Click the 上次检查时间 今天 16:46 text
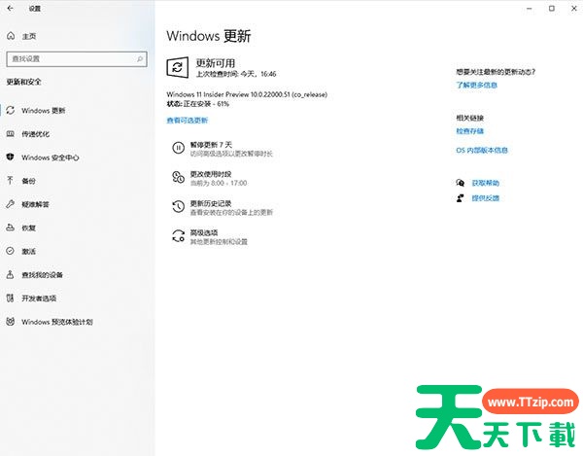583x456 pixels. point(236,74)
